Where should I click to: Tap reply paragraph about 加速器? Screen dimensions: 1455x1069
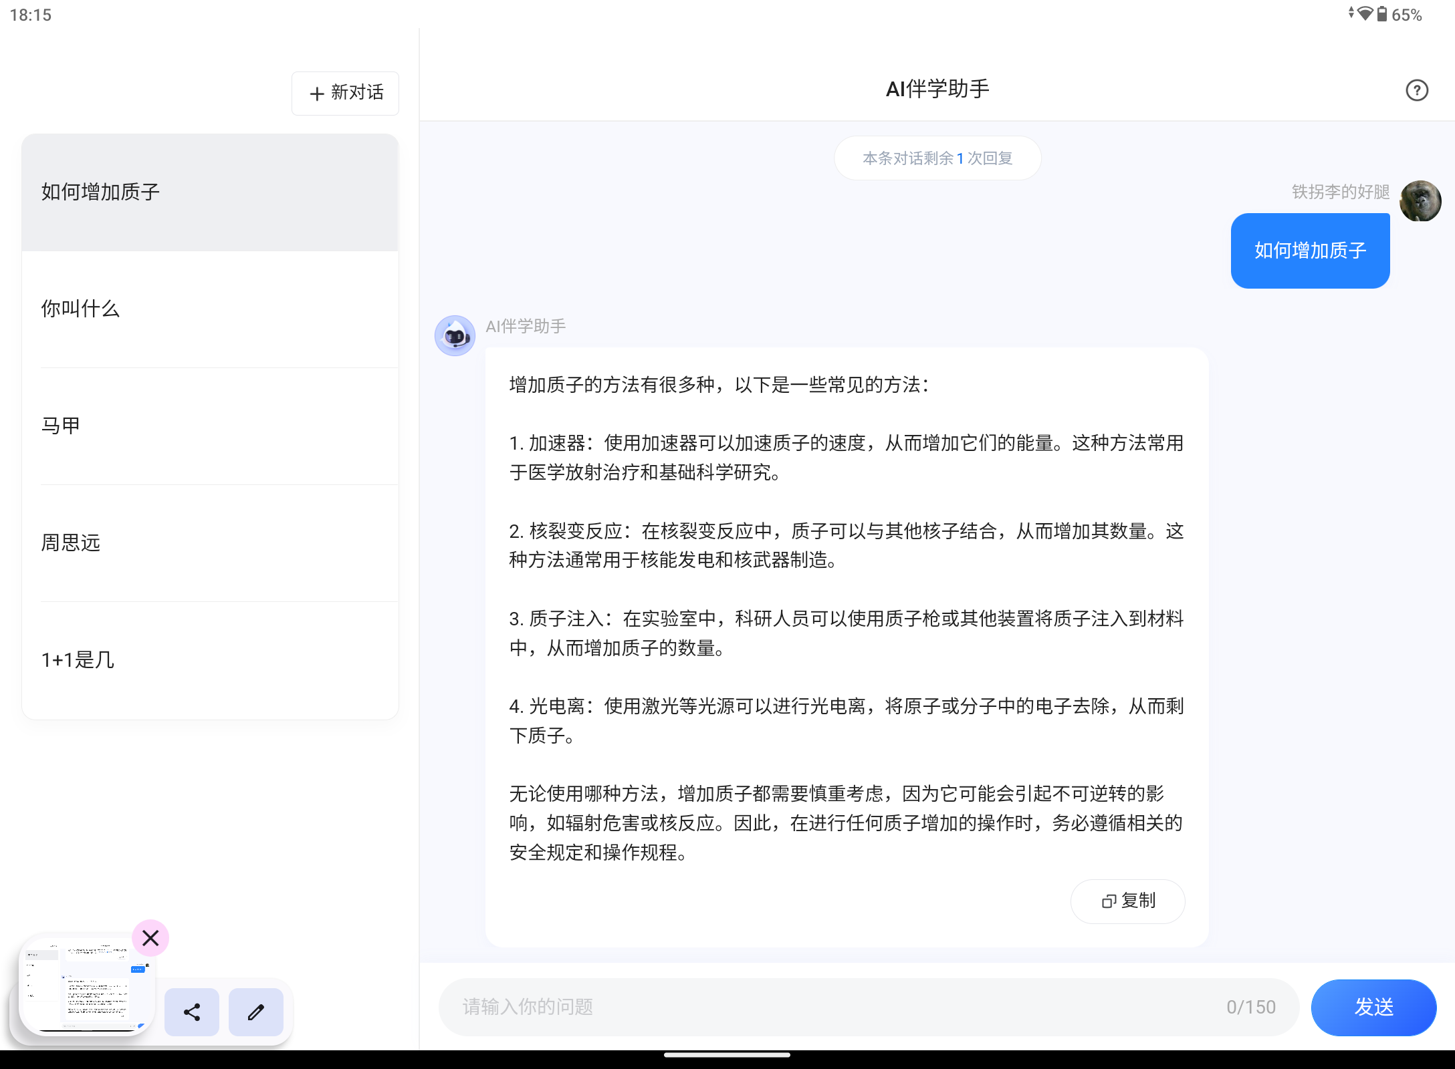pos(846,458)
